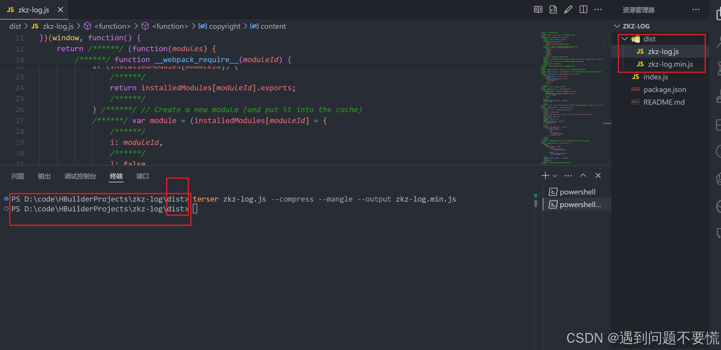Open the editor's more actions ellipsis

pyautogui.click(x=598, y=9)
